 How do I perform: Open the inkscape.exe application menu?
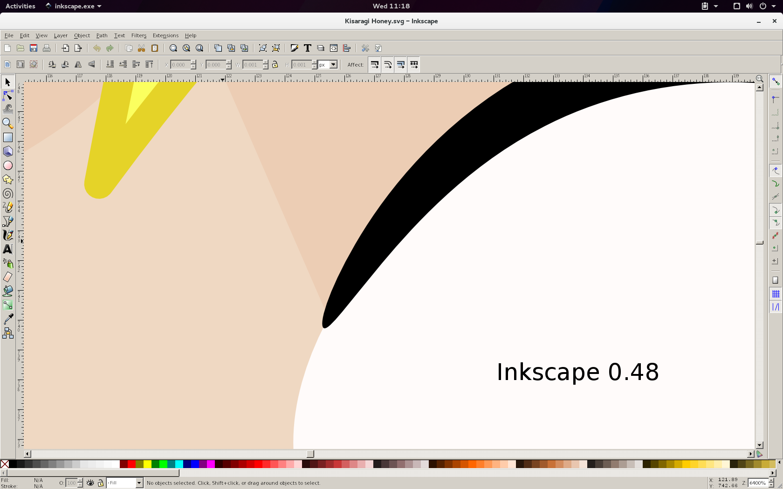click(x=74, y=6)
